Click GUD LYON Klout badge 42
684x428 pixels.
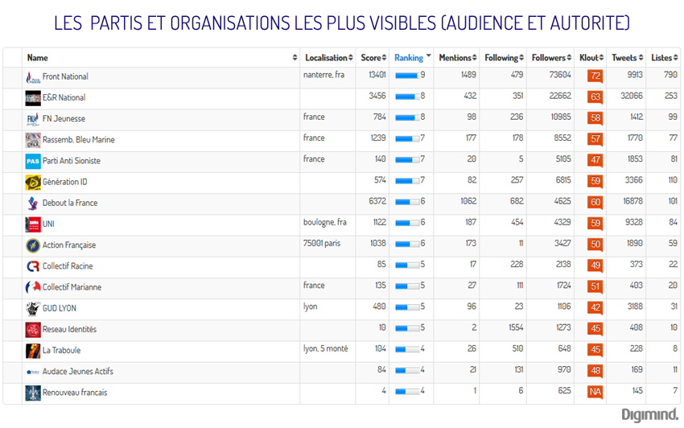tap(595, 307)
